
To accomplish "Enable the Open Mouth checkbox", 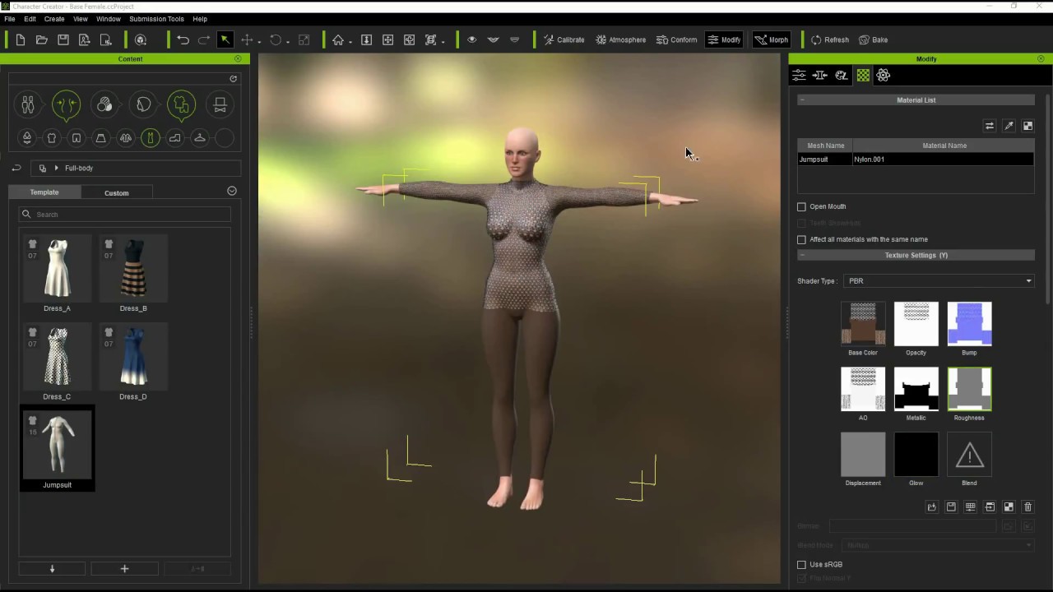I will pyautogui.click(x=801, y=206).
